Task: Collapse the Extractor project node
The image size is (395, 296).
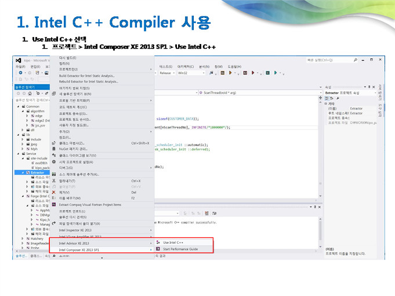Action: tap(23, 172)
